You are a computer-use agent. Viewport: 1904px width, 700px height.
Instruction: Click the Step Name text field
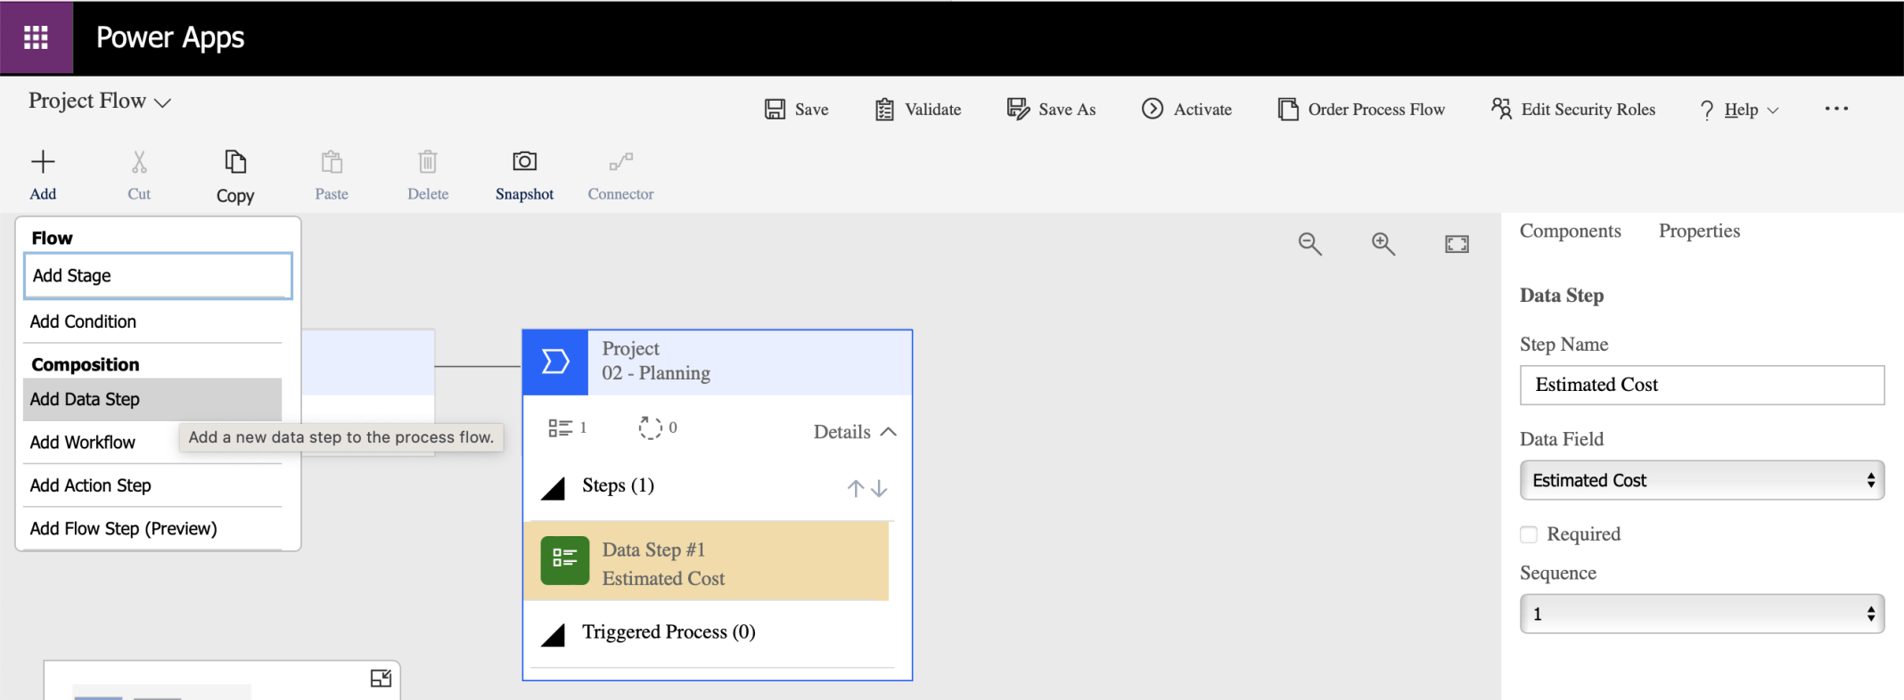coord(1701,386)
